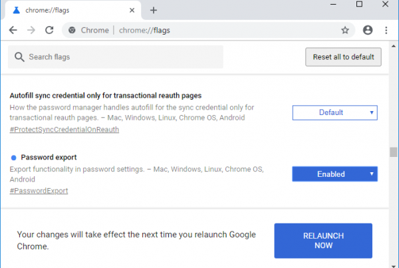
Task: Go back using the back arrow
Action: coord(13,31)
